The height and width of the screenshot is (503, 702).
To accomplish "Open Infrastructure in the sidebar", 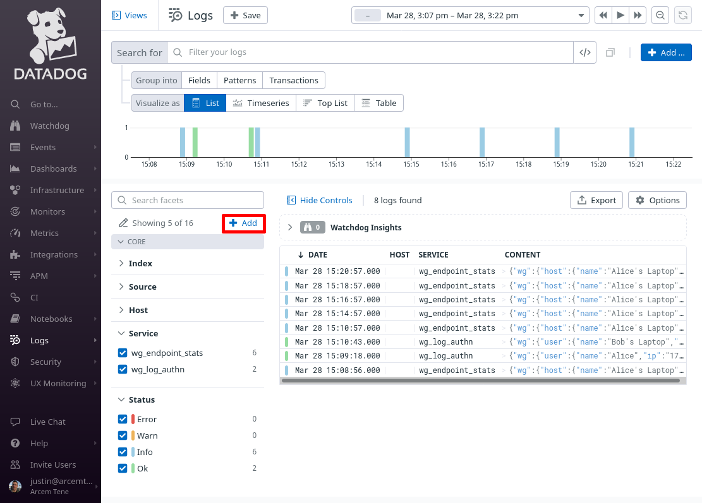I will coord(57,190).
